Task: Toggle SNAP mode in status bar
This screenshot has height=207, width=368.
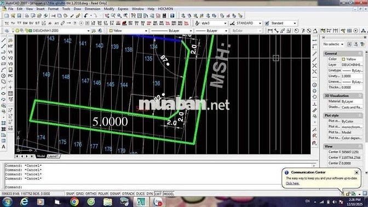Action: (70, 194)
